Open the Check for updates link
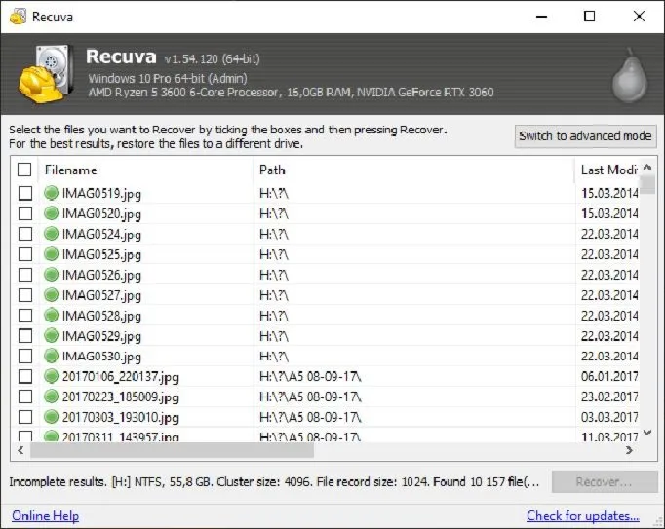 [x=583, y=516]
